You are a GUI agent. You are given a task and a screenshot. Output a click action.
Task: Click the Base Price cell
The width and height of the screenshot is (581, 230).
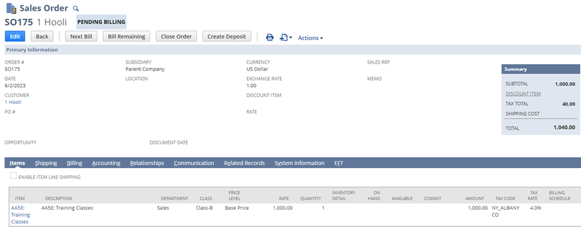click(x=237, y=208)
